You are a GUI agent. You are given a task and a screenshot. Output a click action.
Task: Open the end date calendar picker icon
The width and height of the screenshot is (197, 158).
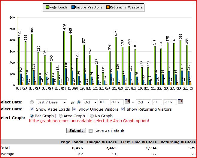click(x=180, y=101)
